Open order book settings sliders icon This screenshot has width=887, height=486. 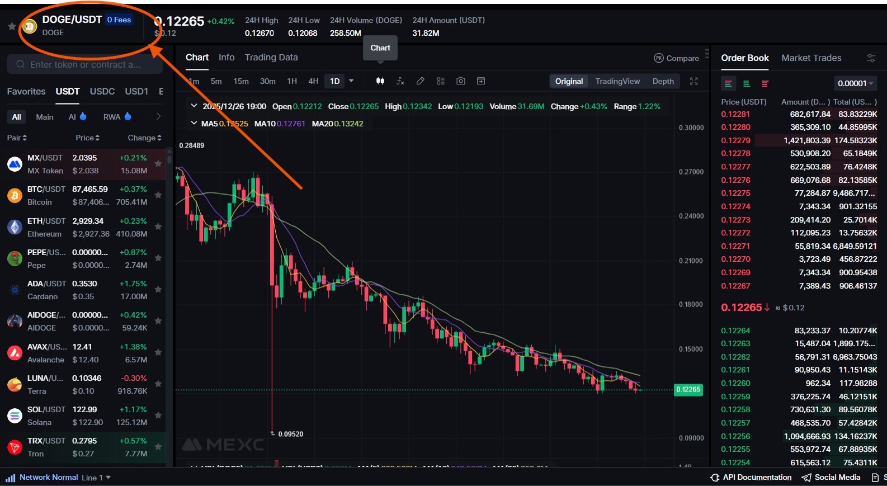[871, 58]
